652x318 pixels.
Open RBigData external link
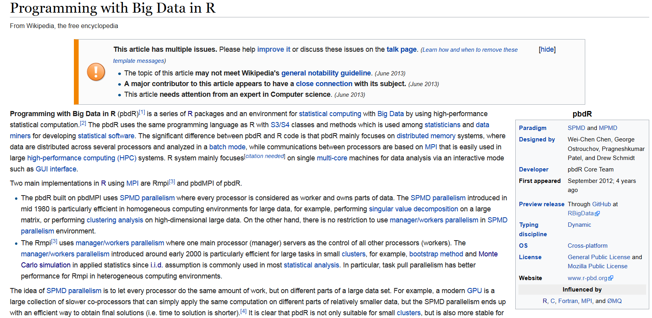point(581,213)
